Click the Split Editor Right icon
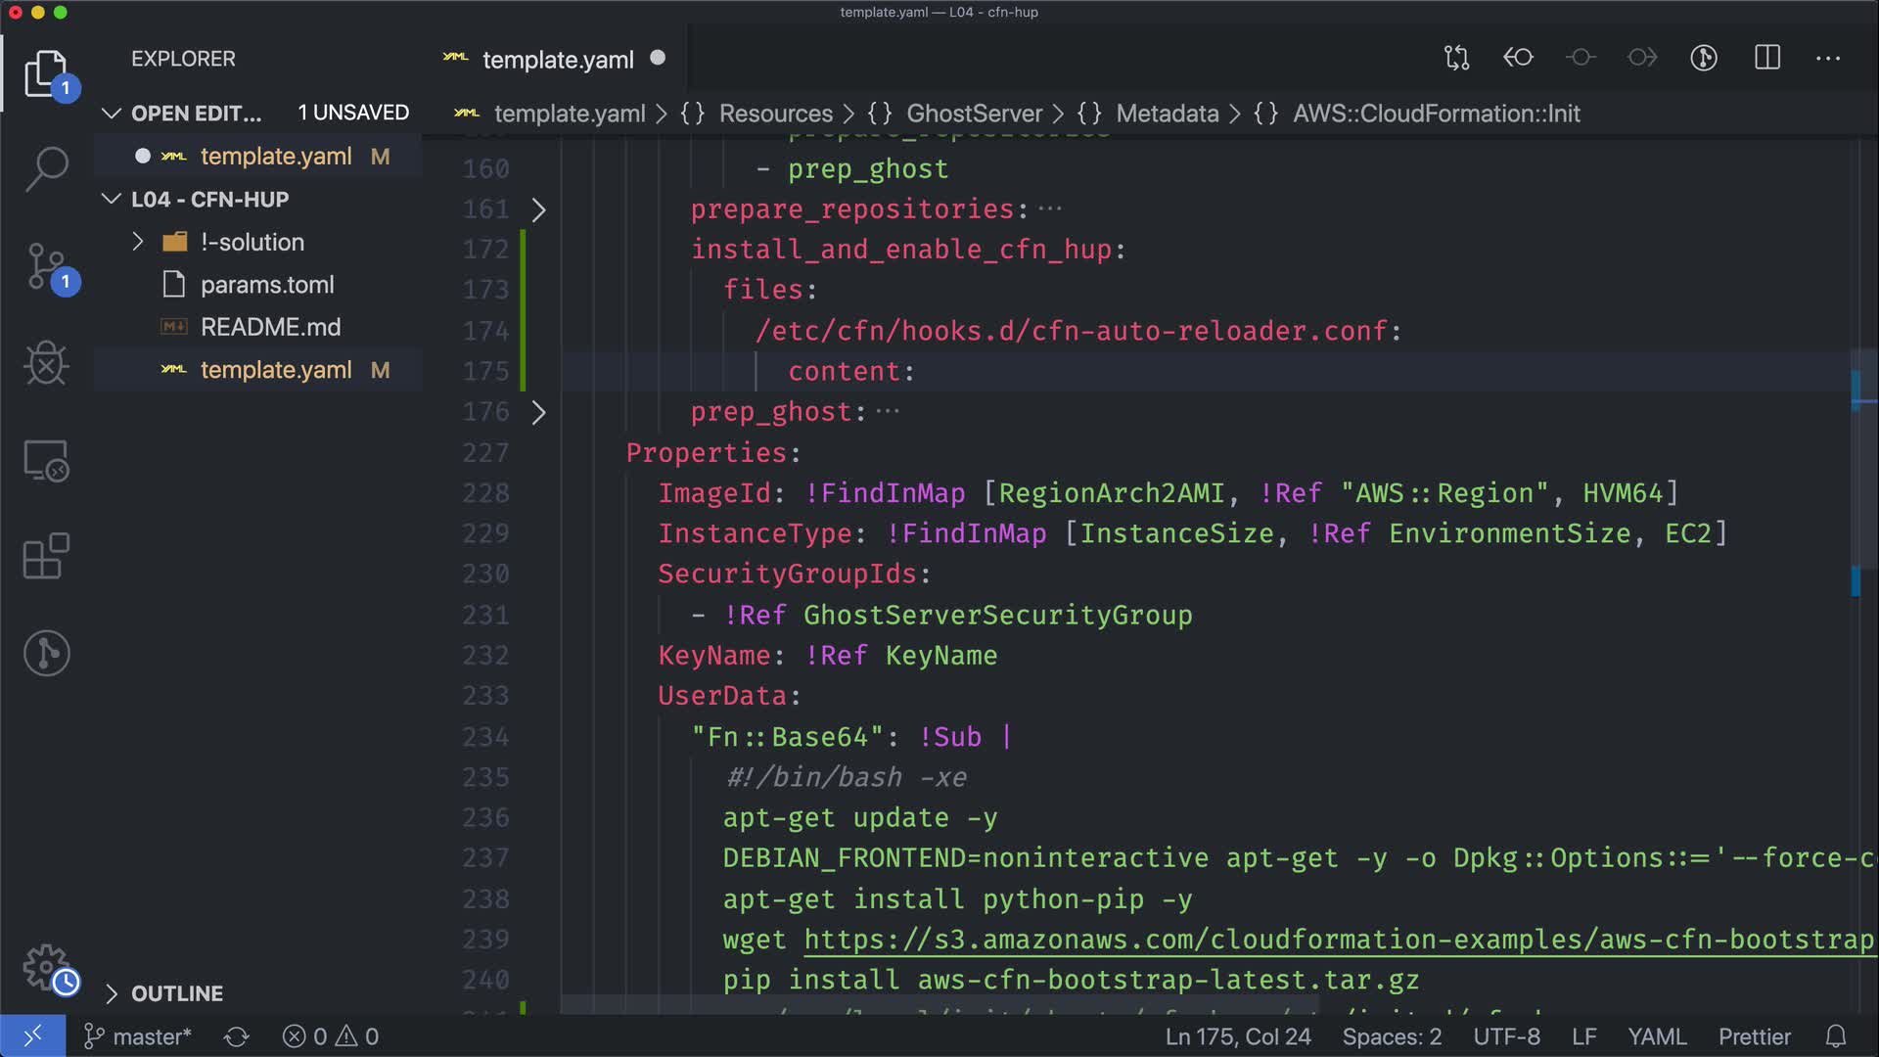1879x1057 pixels. [x=1767, y=58]
